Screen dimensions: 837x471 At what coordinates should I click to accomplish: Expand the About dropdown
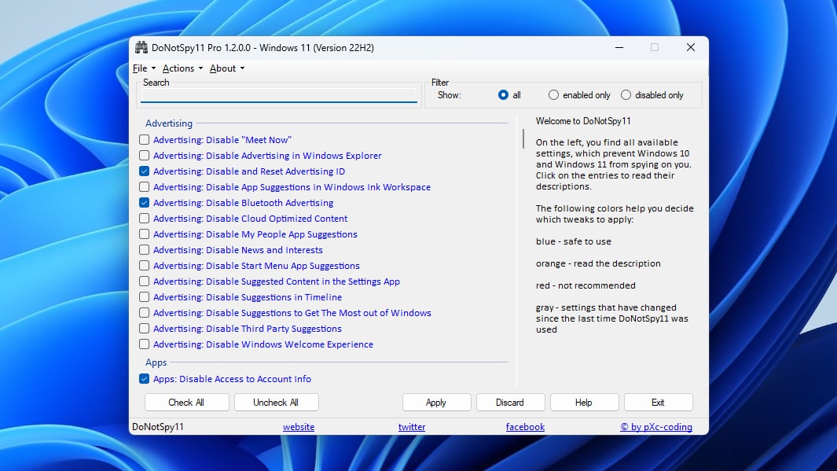coord(226,68)
